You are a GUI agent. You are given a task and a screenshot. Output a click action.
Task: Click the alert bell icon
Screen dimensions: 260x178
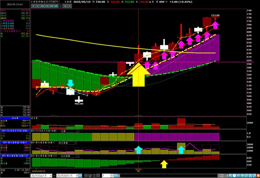pos(258,176)
